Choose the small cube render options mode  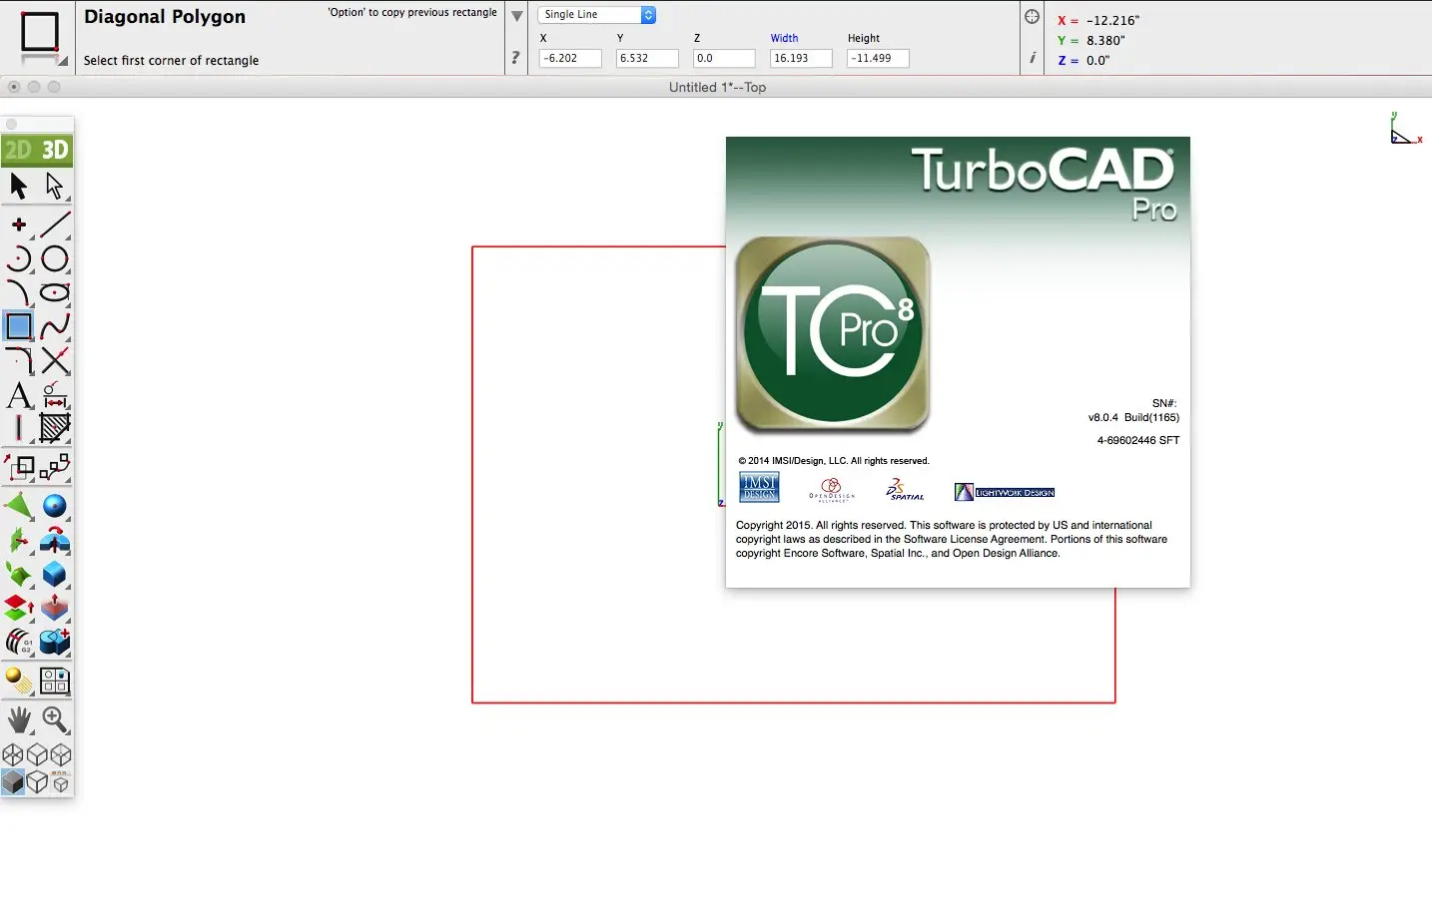(61, 782)
